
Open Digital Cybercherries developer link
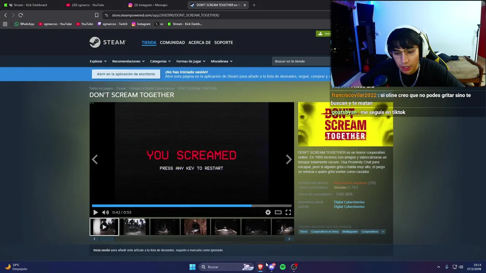349,202
